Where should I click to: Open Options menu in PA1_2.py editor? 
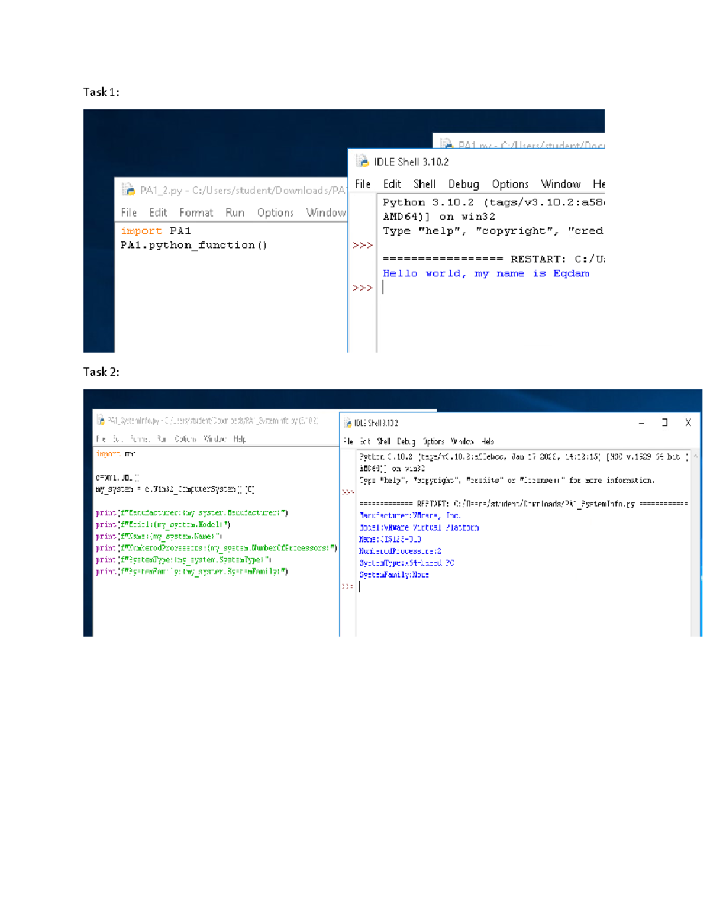[x=275, y=212]
